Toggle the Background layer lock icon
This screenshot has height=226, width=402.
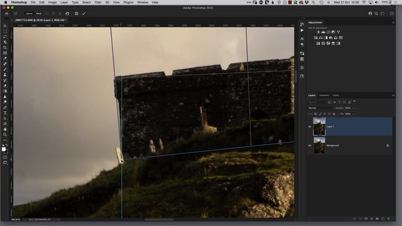tap(388, 146)
